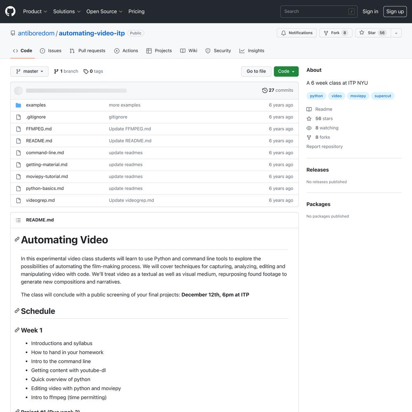This screenshot has width=412, height=412.
Task: View the 27 commits history
Action: pyautogui.click(x=277, y=90)
